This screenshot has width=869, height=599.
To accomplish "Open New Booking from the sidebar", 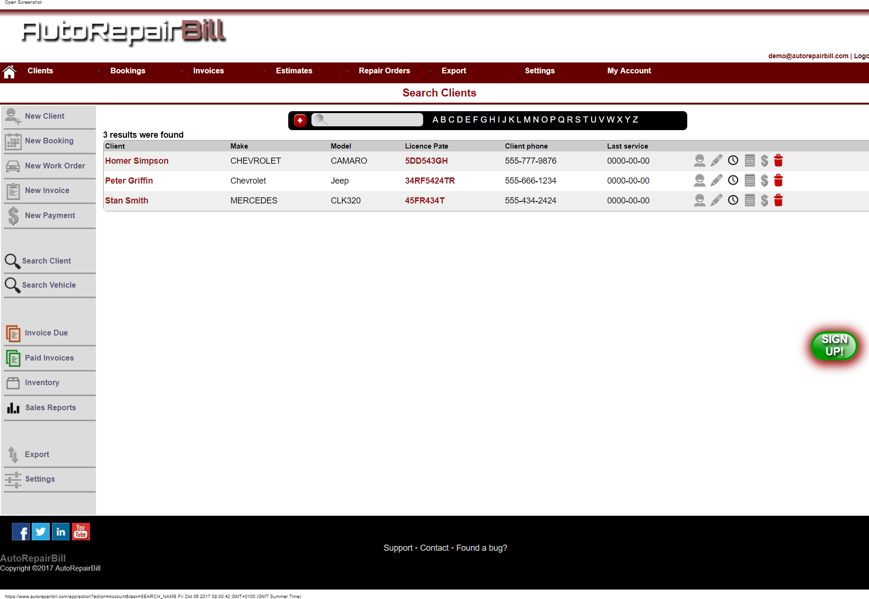I will pos(13,141).
